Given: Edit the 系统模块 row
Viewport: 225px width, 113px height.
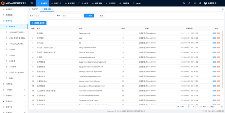Looking at the screenshot, I should (x=214, y=33).
